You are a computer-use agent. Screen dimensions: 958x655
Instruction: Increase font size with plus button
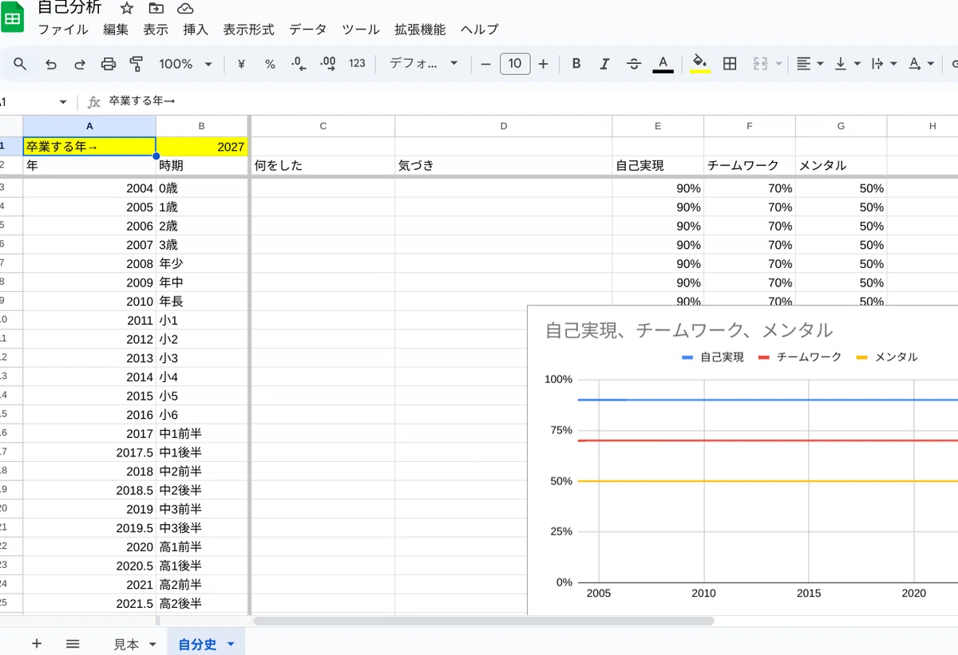pyautogui.click(x=543, y=64)
